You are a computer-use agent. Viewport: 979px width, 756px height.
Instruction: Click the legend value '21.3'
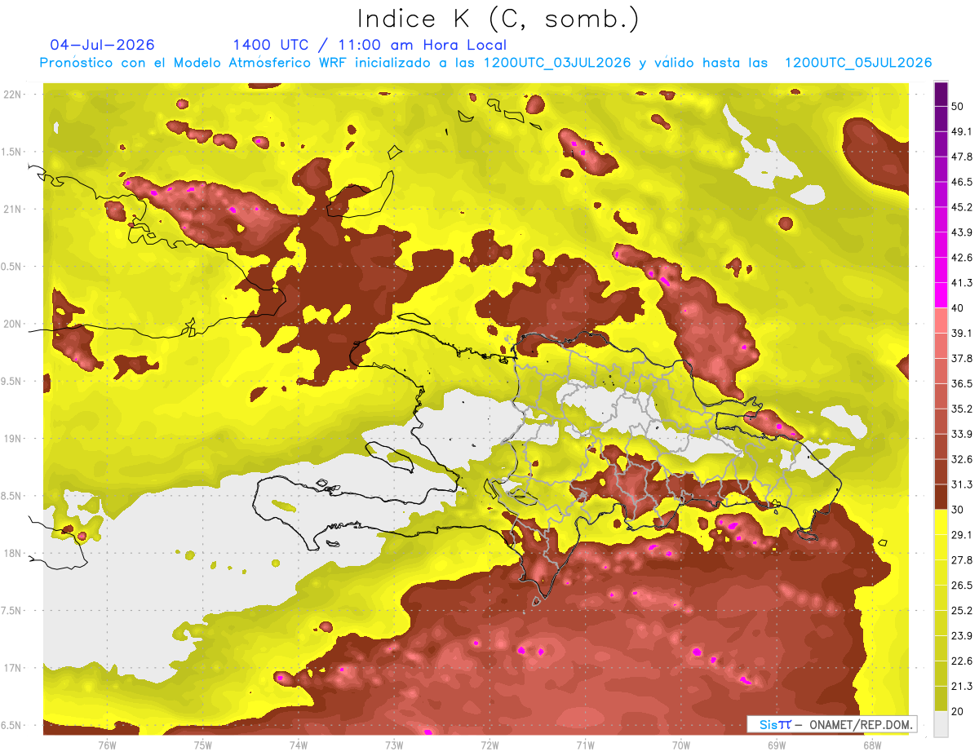coord(961,686)
